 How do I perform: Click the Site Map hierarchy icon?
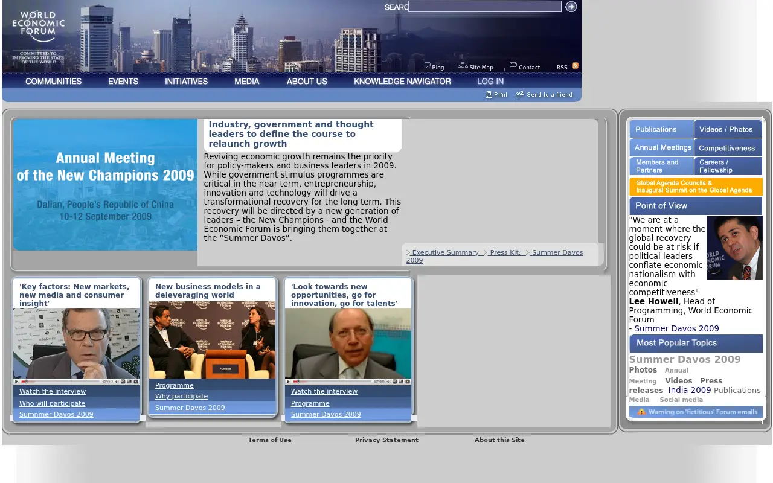click(463, 65)
